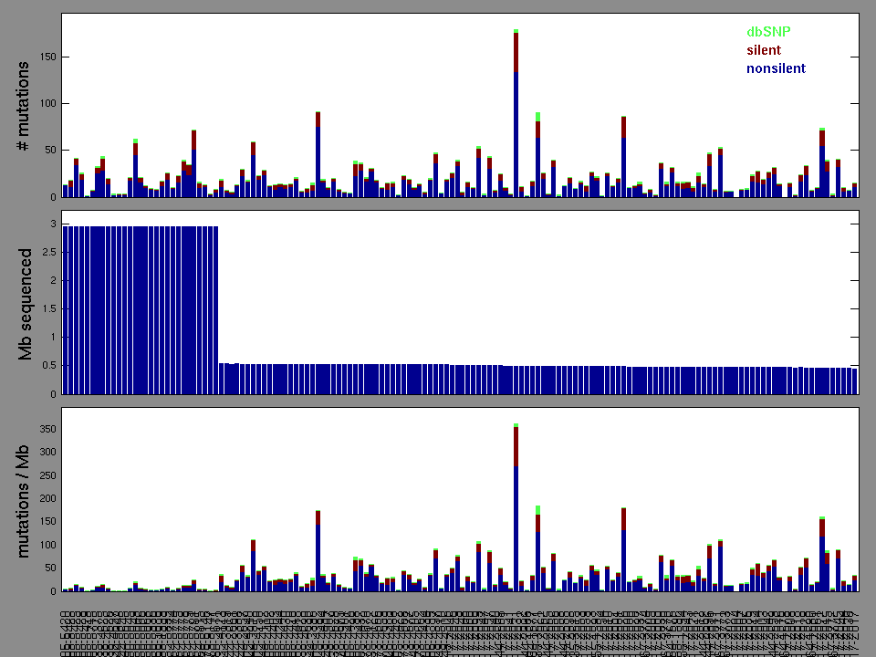Click the rightmost sample label on the x-axis
876x657 pixels.
coord(855,625)
